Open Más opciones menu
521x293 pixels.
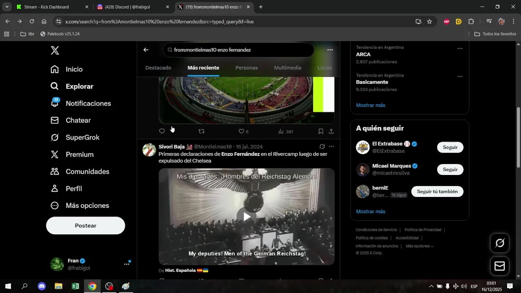(80, 206)
